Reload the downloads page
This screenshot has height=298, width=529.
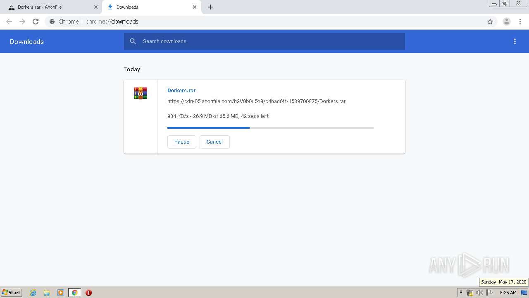pyautogui.click(x=36, y=22)
